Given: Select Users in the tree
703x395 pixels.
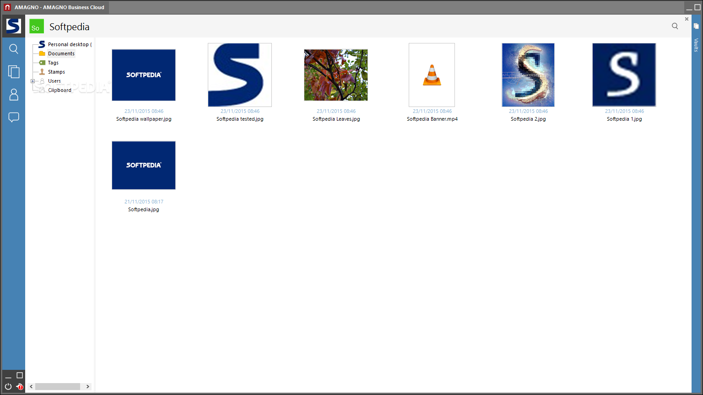Looking at the screenshot, I should [x=54, y=81].
